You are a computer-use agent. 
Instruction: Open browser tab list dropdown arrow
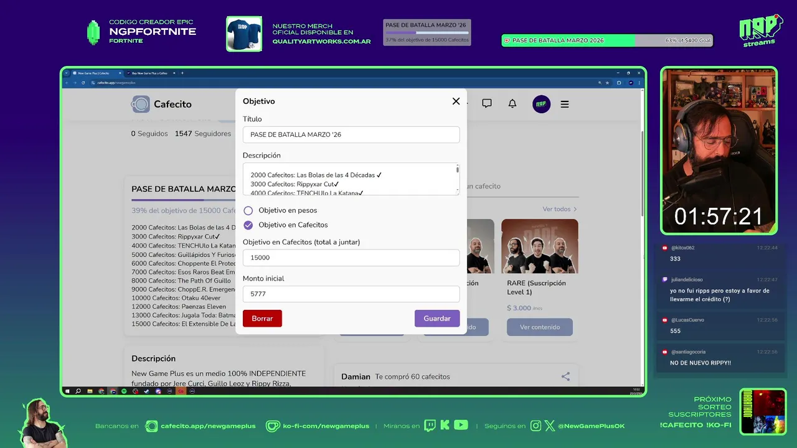[67, 73]
